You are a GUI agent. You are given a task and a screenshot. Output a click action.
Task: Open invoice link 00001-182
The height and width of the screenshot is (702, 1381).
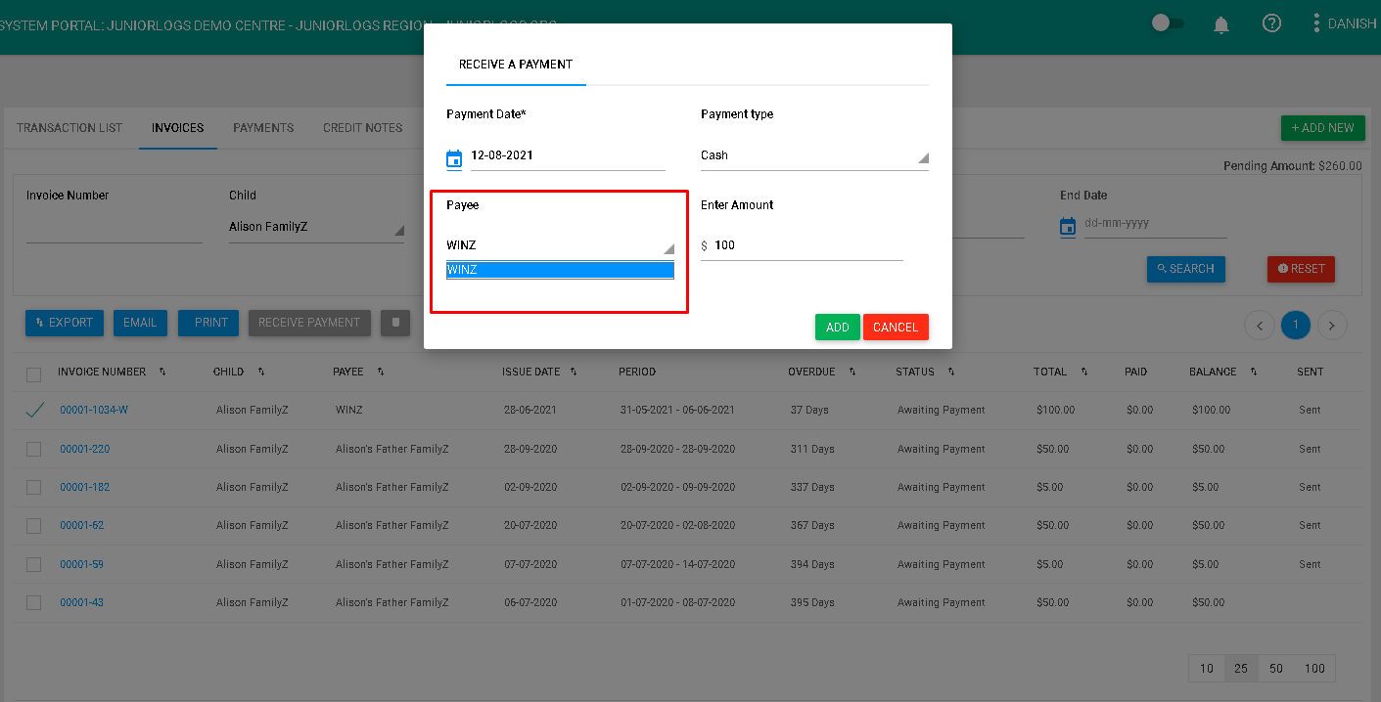85,487
